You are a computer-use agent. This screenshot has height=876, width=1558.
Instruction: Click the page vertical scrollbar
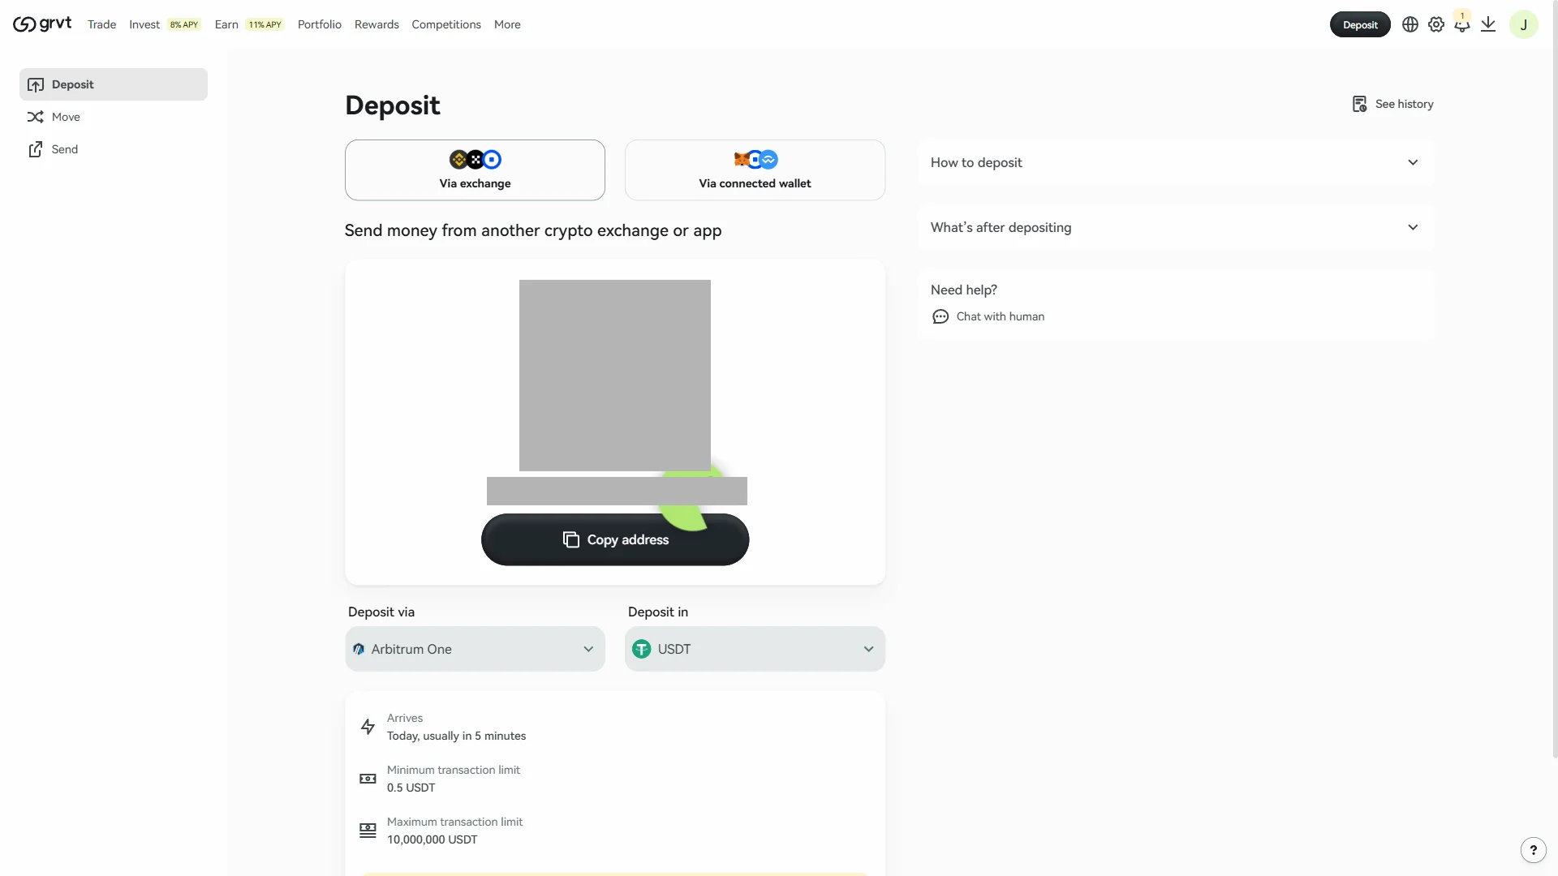click(x=1555, y=379)
